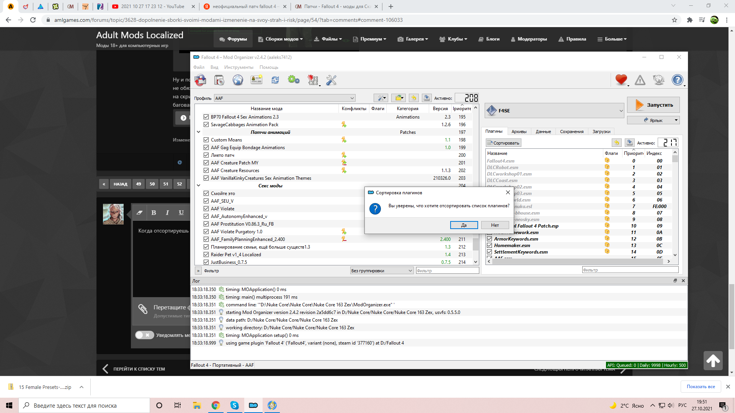Screen dimensions: 735x413
Task: Click the mod list Фильтр input field
Action: [x=447, y=271]
